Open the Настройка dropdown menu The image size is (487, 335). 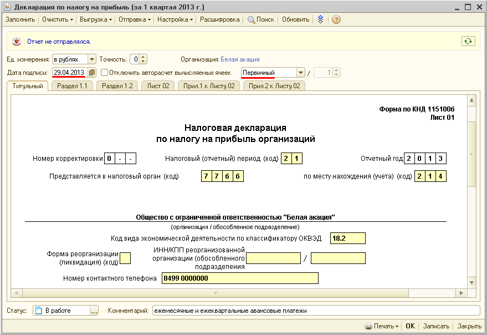[x=175, y=19]
